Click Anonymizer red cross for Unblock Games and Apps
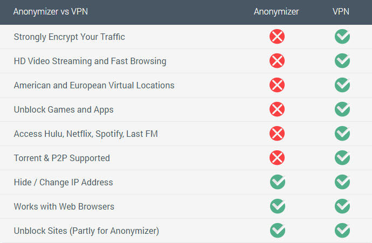372x243 pixels. coord(277,109)
